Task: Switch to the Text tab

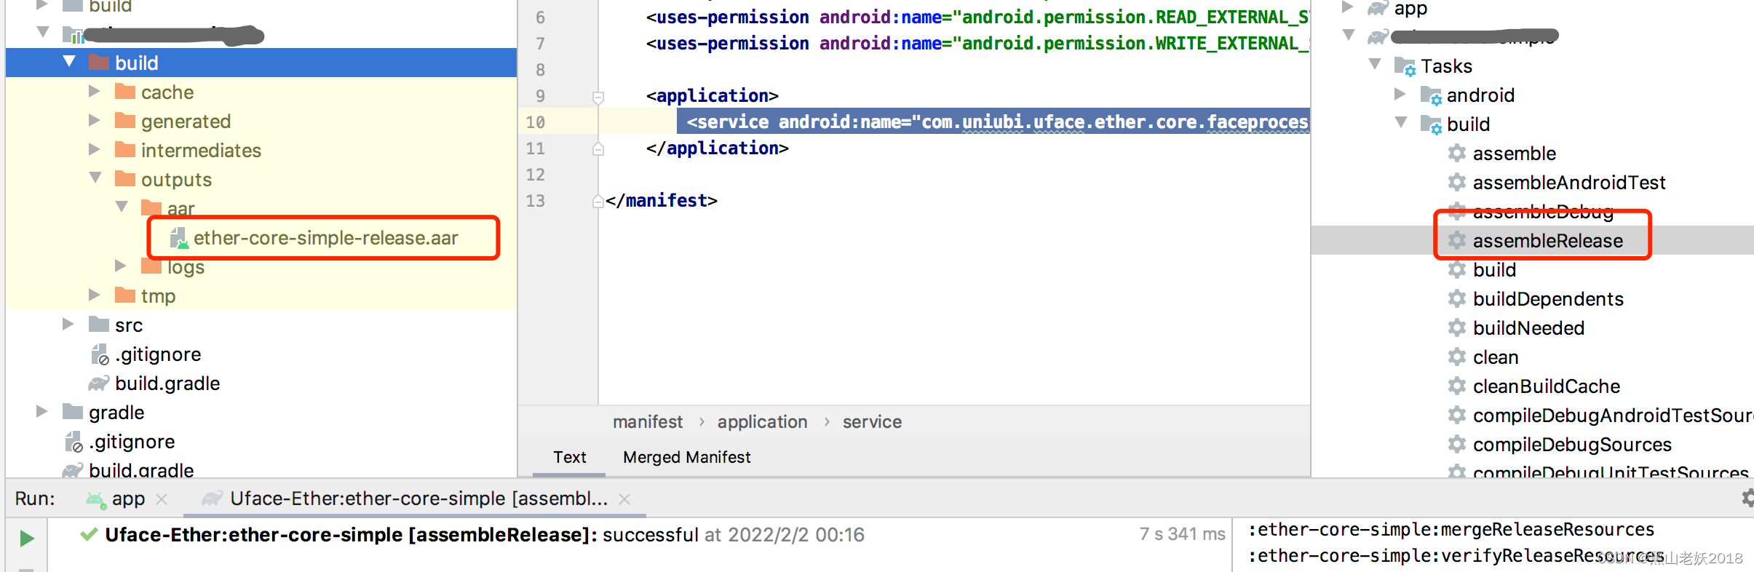Action: click(569, 457)
